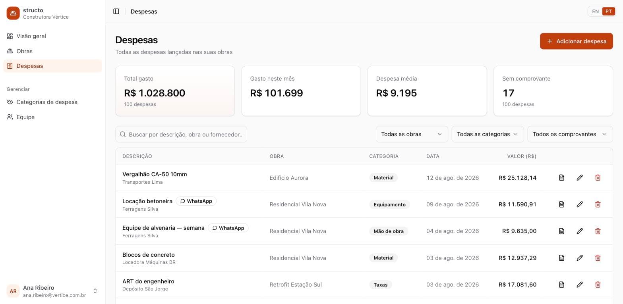The height and width of the screenshot is (304, 623).
Task: View receipt for Locação betoneira
Action: (x=561, y=204)
